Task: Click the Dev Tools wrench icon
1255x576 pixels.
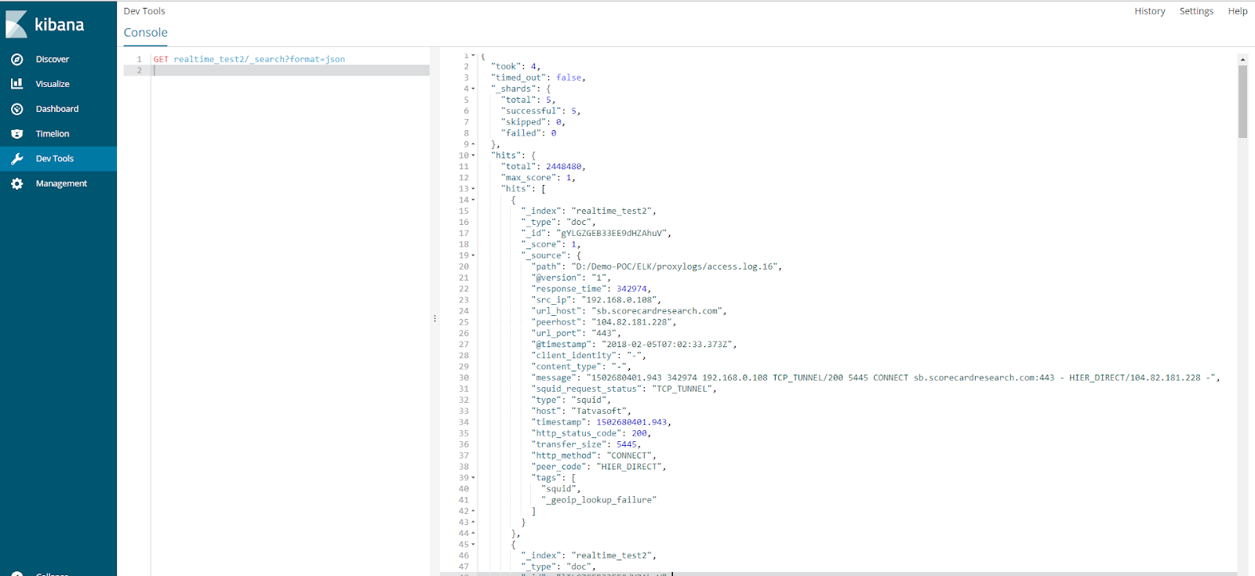Action: [x=17, y=158]
